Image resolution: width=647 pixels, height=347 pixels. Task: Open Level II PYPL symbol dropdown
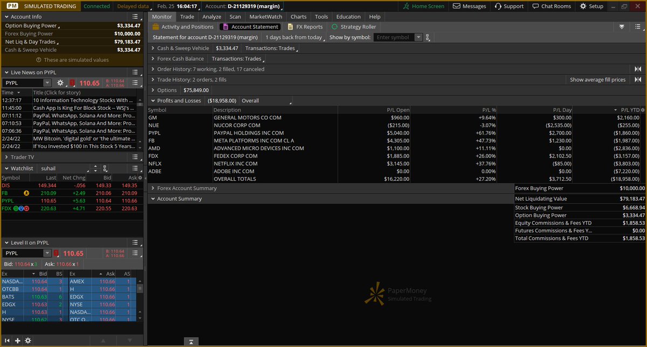point(47,253)
